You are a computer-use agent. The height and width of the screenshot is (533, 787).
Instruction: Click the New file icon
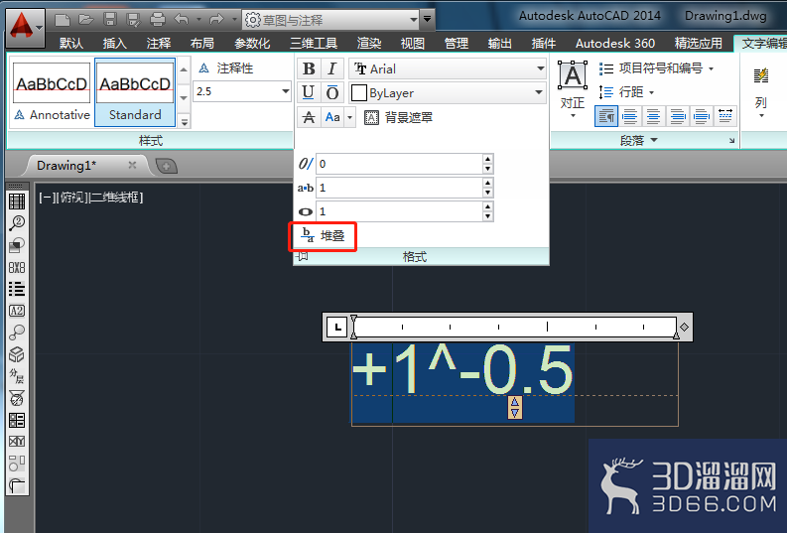click(63, 20)
